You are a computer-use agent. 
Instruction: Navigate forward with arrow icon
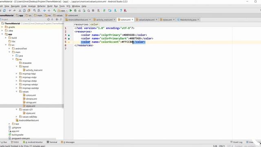[x=49, y=11]
